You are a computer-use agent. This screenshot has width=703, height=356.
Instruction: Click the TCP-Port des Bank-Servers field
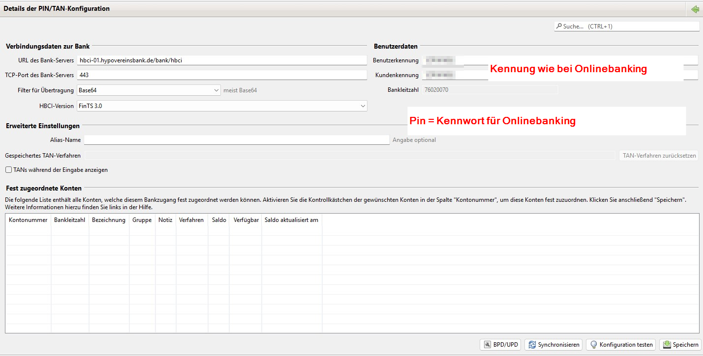coord(221,75)
